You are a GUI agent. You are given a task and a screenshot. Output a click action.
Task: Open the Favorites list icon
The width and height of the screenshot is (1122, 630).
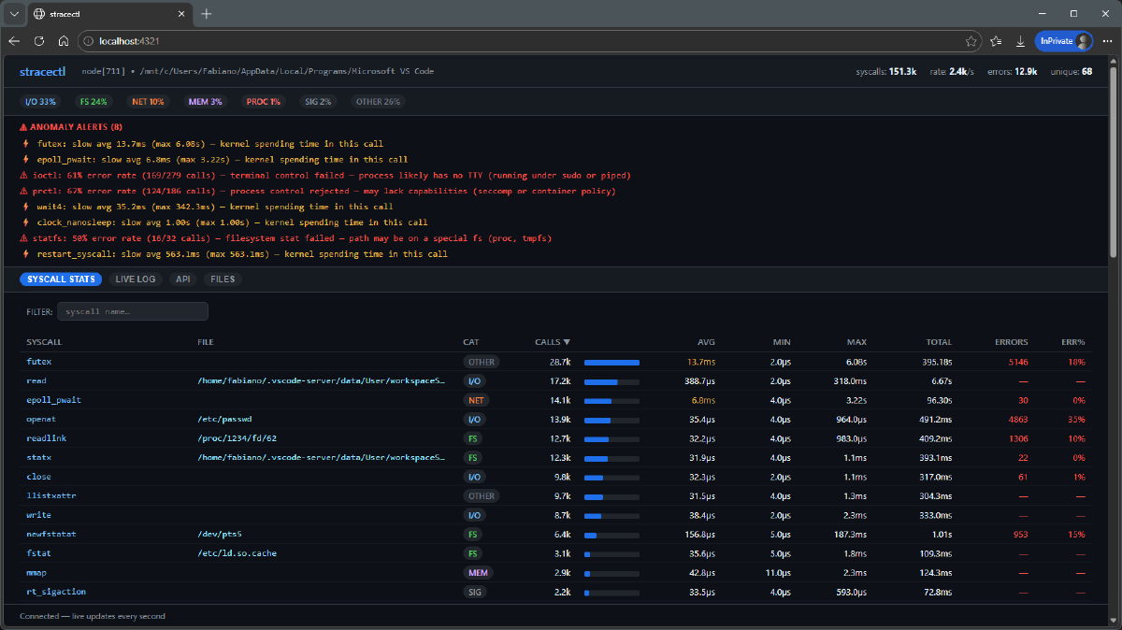(x=997, y=41)
